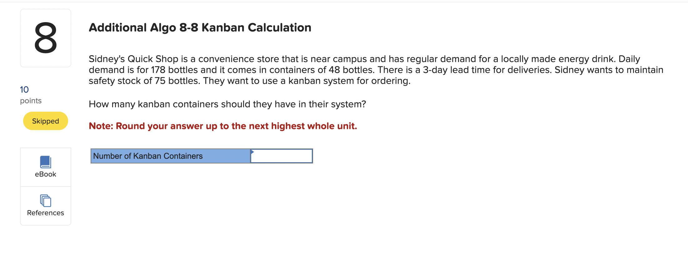This screenshot has height=277, width=688.
Task: Select the blue book icon above eBook label
Action: 45,162
